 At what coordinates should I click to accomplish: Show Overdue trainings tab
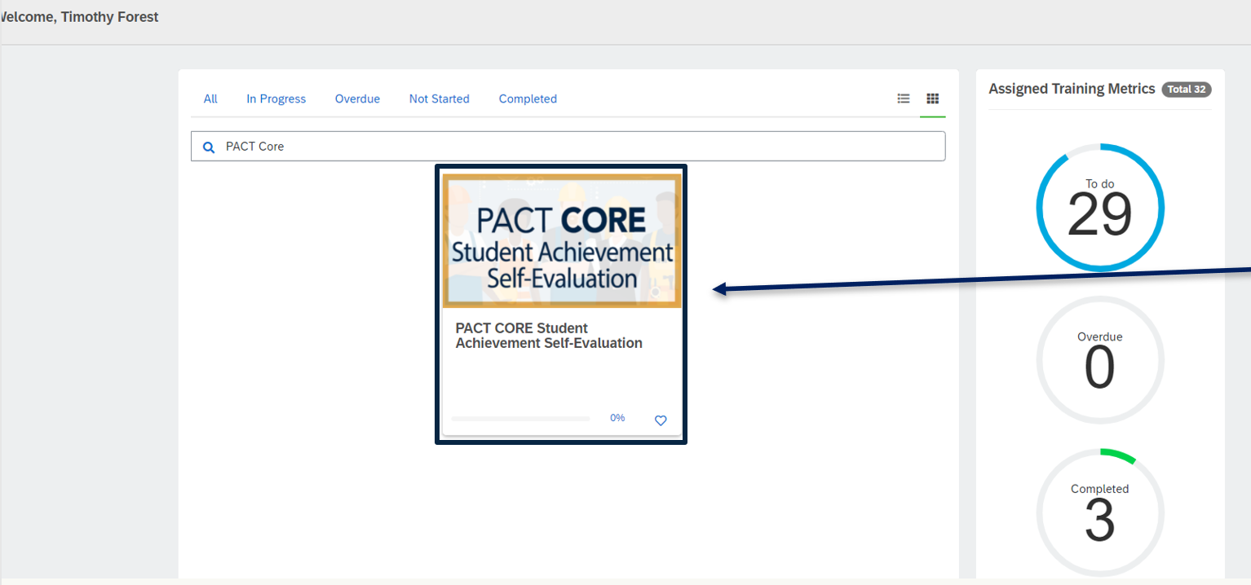pyautogui.click(x=357, y=99)
